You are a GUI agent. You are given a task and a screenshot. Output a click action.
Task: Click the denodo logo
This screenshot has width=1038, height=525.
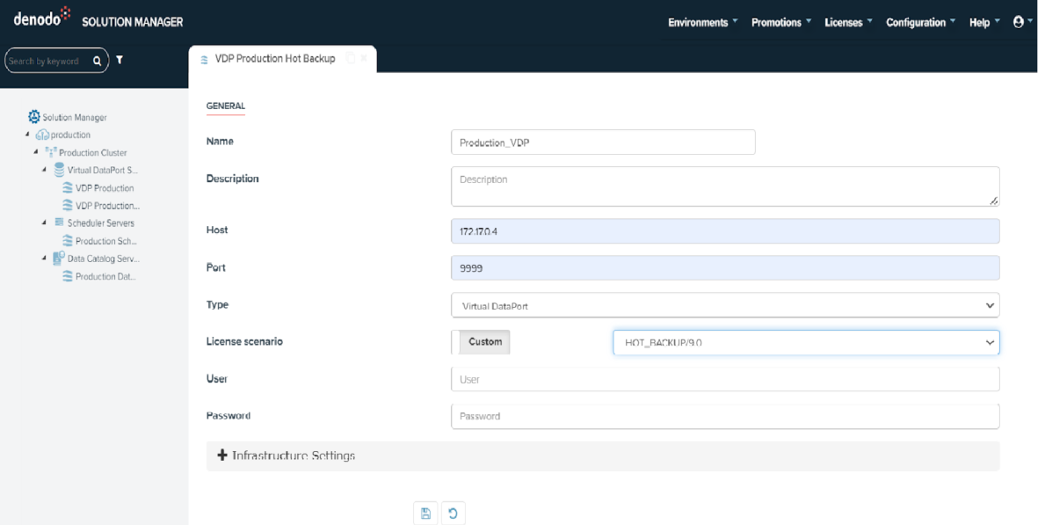point(41,18)
